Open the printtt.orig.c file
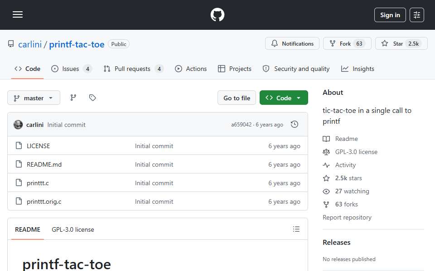 pyautogui.click(x=44, y=201)
